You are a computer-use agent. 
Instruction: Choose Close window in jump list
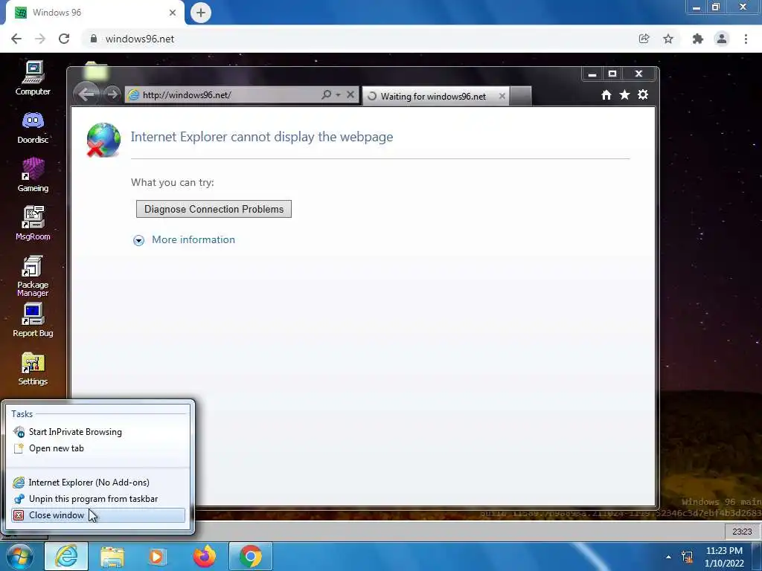98,515
